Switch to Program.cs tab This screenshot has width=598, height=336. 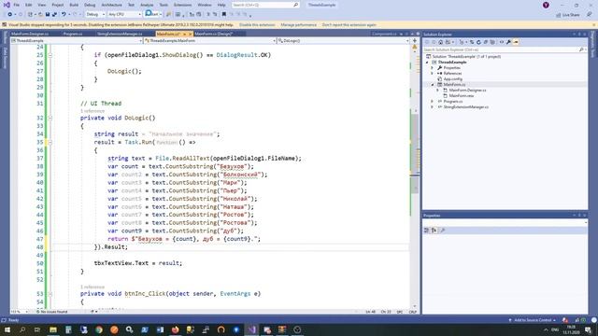(x=73, y=34)
